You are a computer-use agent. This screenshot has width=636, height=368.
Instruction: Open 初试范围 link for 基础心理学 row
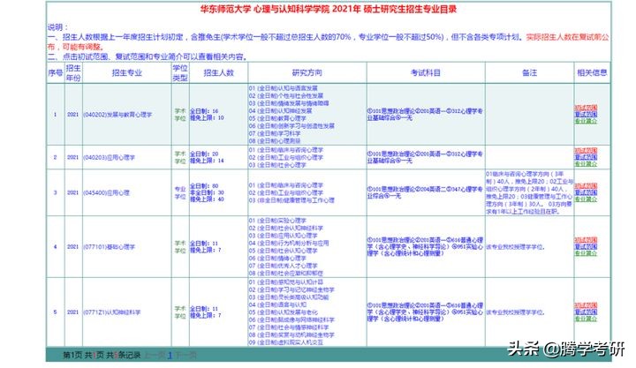(x=586, y=240)
